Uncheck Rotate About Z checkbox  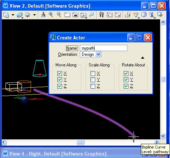click(x=126, y=86)
